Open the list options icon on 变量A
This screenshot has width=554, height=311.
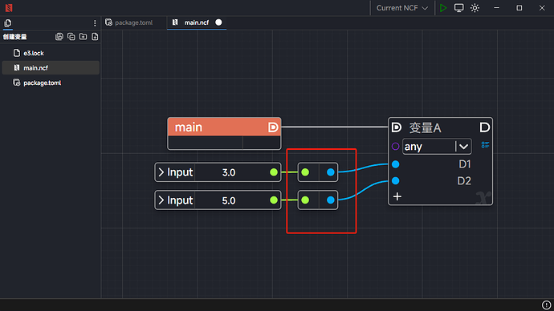pos(485,145)
